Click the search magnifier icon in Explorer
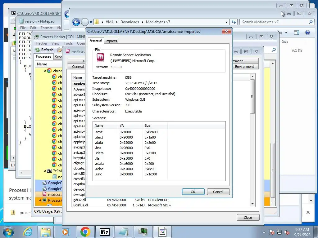Viewport: 318px width, 238px height. (x=311, y=22)
